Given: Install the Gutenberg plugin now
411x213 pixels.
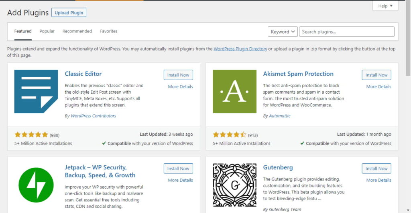Looking at the screenshot, I should (376, 168).
